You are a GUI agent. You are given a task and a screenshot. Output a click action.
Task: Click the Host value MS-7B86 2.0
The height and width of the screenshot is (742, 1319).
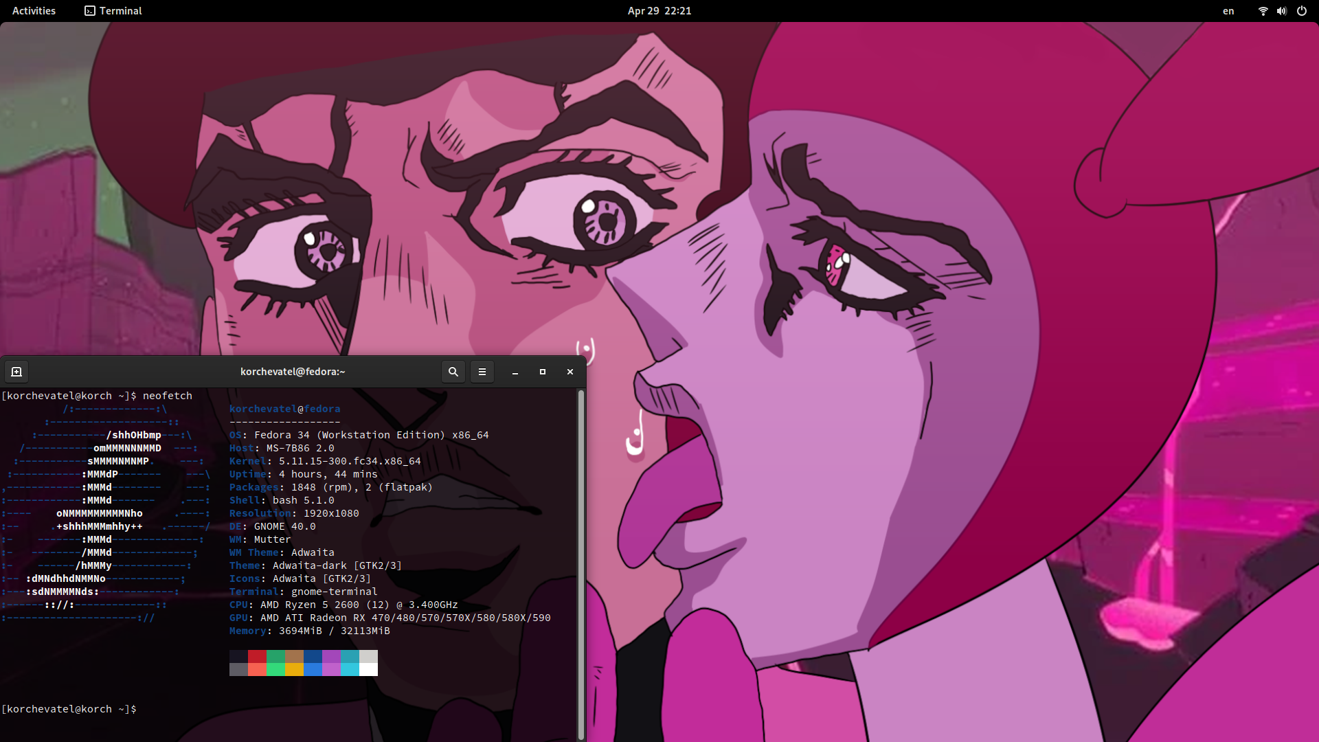(300, 448)
